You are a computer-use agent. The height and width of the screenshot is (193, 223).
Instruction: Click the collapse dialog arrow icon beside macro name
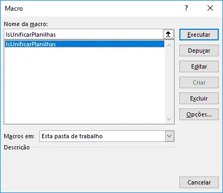(x=168, y=34)
